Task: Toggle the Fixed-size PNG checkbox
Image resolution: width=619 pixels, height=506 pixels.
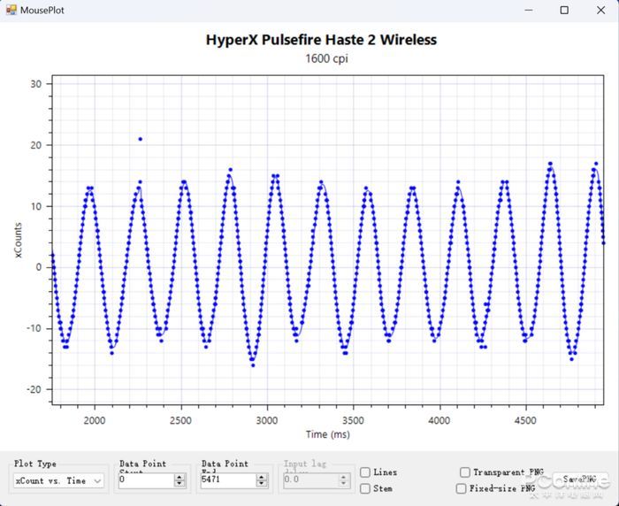Action: [x=461, y=488]
